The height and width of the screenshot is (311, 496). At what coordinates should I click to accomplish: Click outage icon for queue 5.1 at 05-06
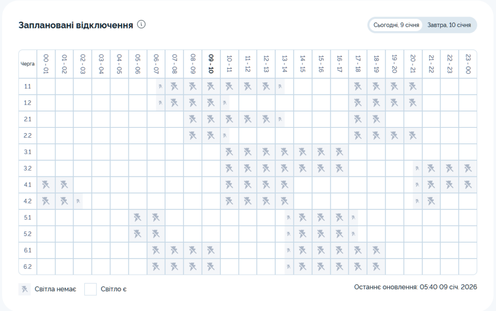(x=138, y=218)
